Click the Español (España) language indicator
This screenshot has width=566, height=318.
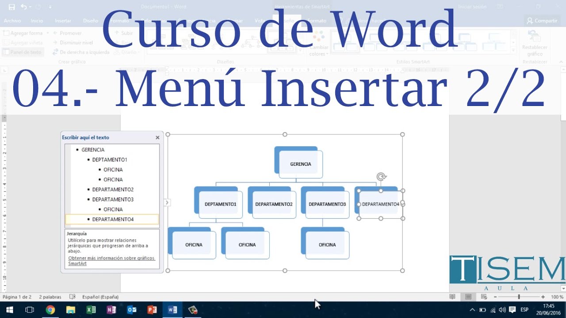[x=100, y=297]
